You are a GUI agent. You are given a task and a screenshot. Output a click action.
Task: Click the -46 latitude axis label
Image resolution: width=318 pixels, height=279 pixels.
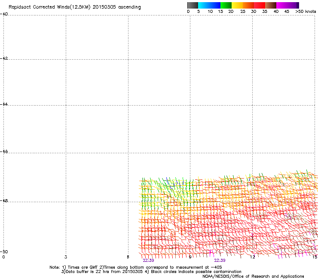click(x=4, y=152)
